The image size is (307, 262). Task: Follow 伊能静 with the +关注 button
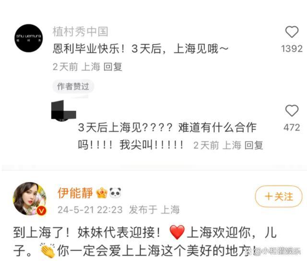[x=279, y=196]
